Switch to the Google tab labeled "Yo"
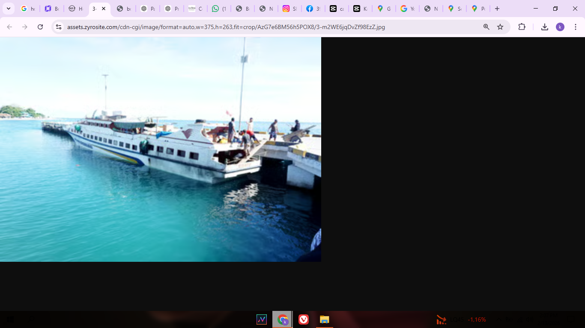The height and width of the screenshot is (328, 585). (x=408, y=9)
